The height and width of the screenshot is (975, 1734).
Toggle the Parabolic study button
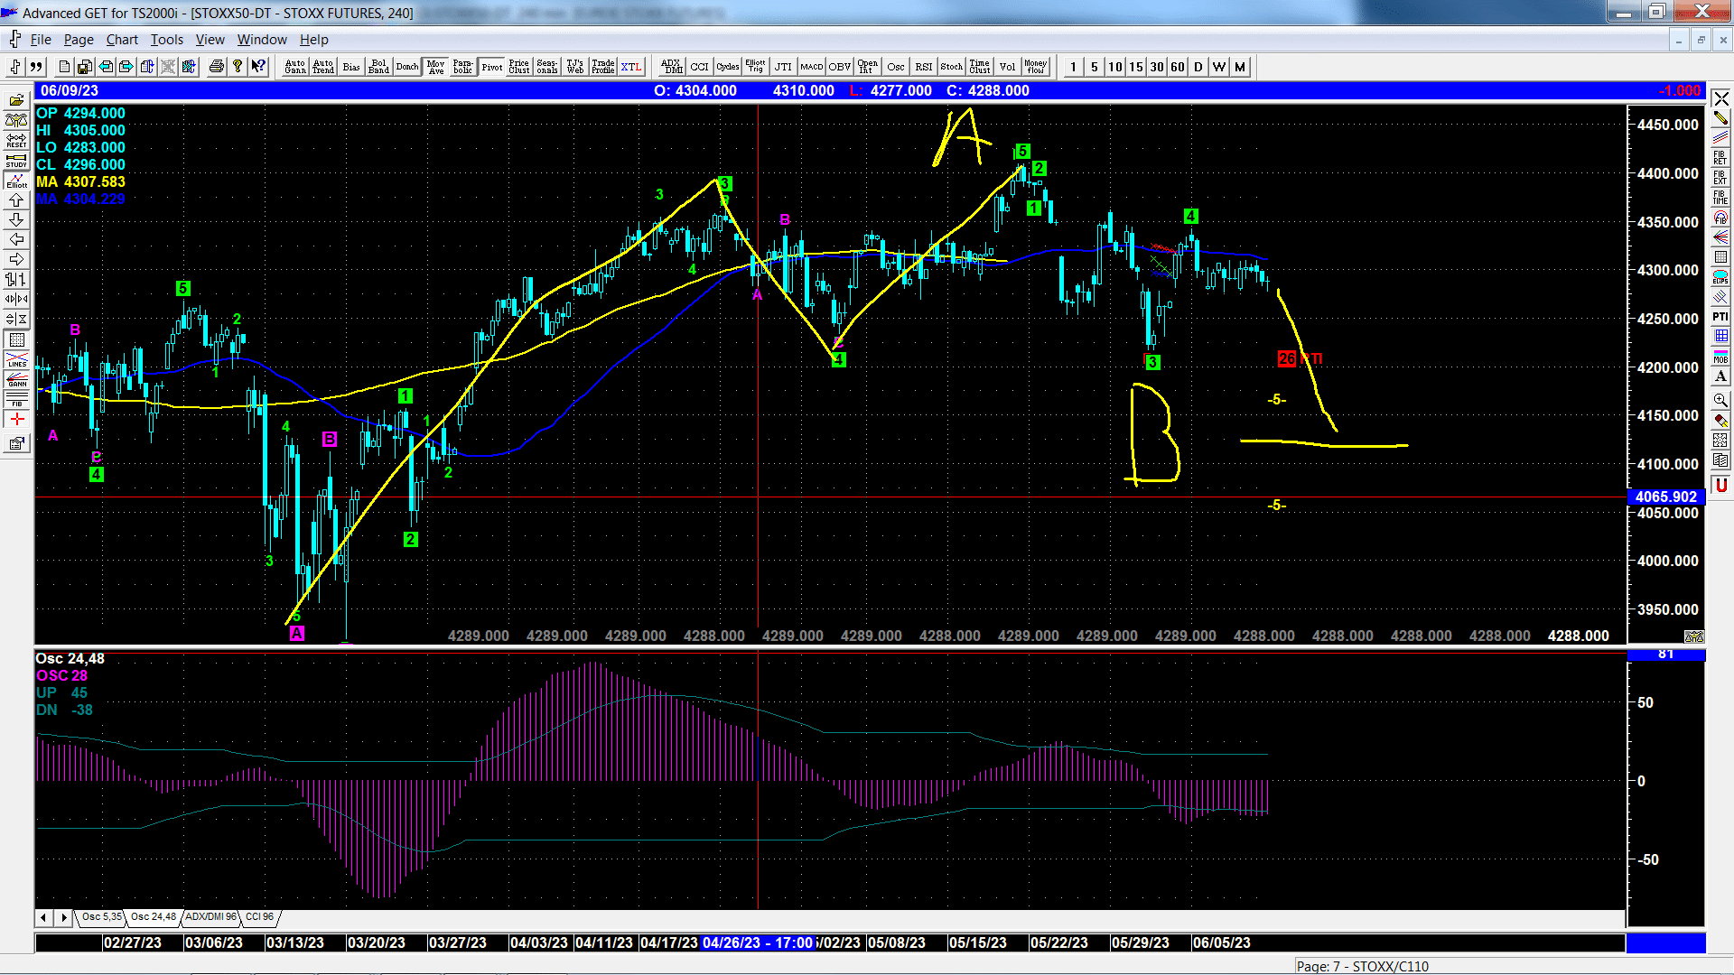(463, 67)
